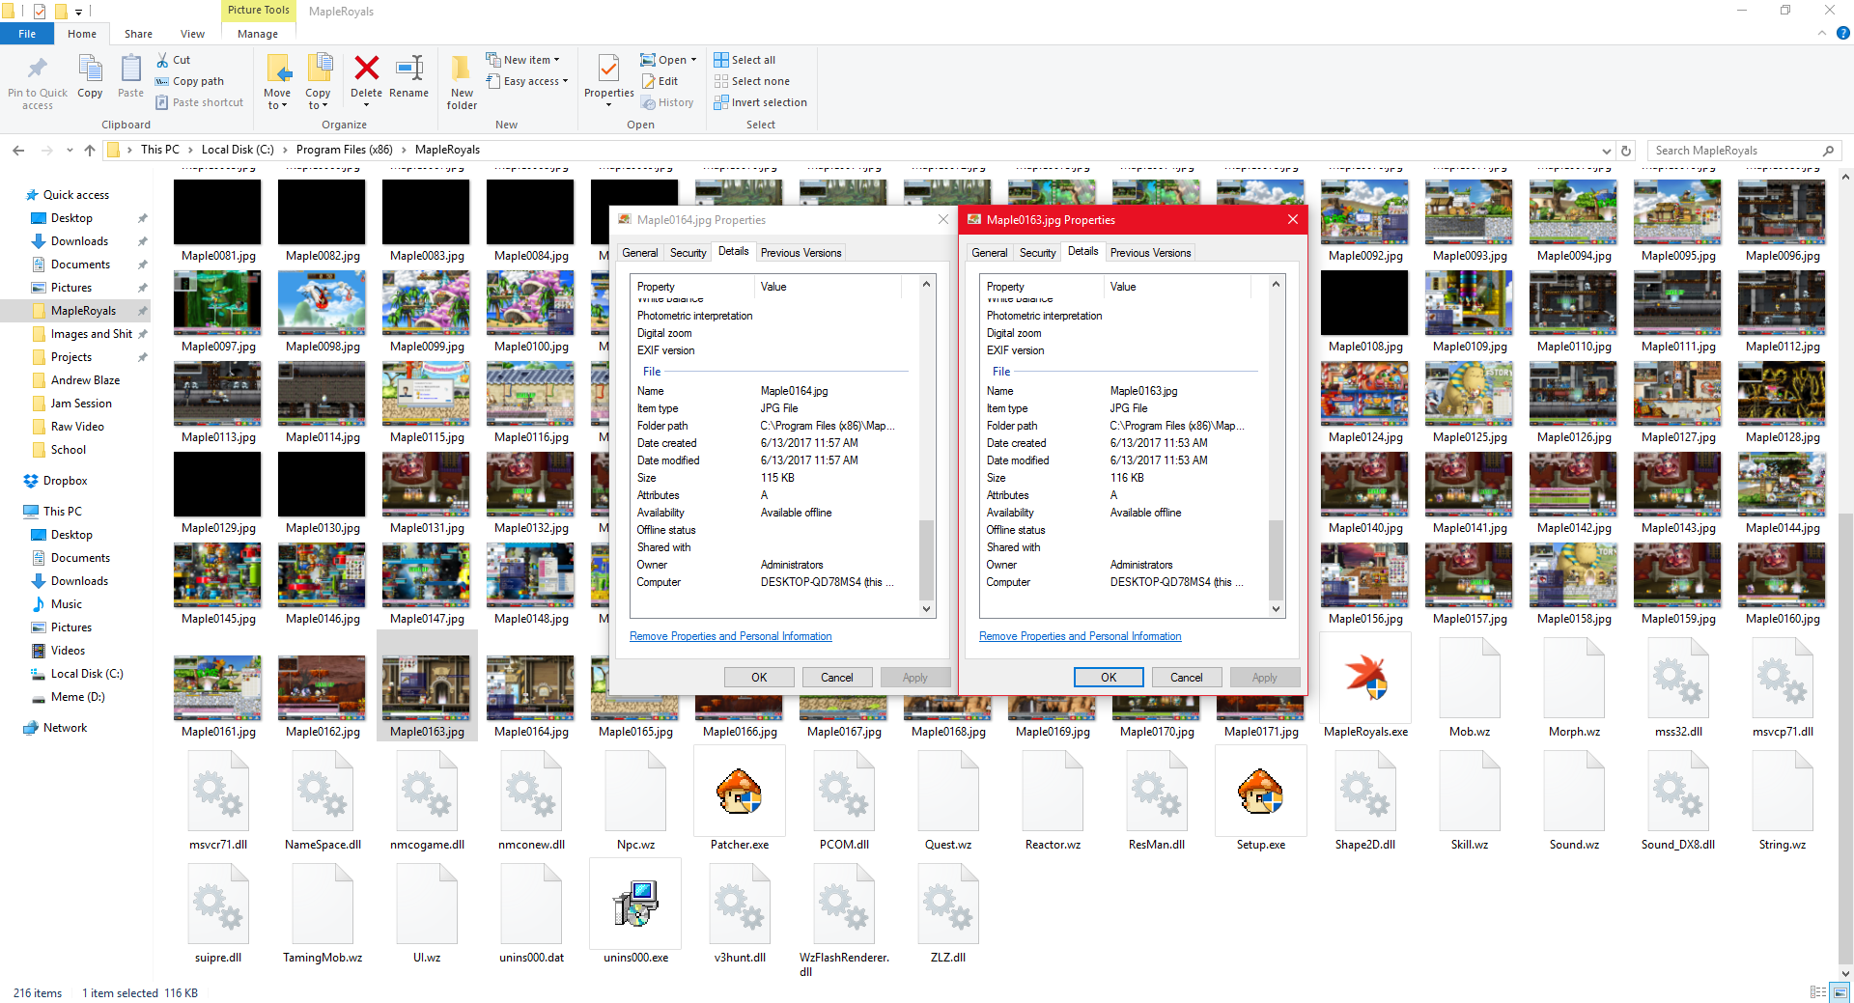
Task: Click Program Files (x86) in address bar
Action: [345, 150]
